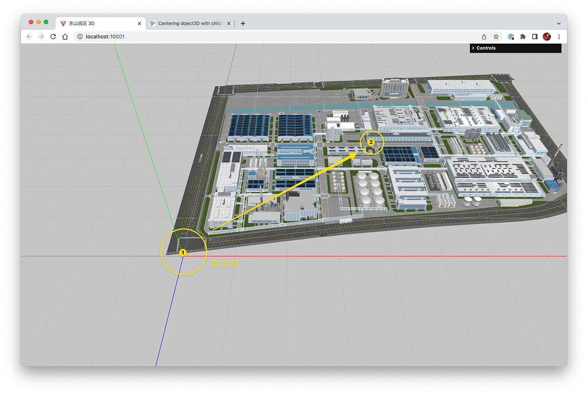Reload the localhost:10001 page
The width and height of the screenshot is (588, 394).
(52, 36)
